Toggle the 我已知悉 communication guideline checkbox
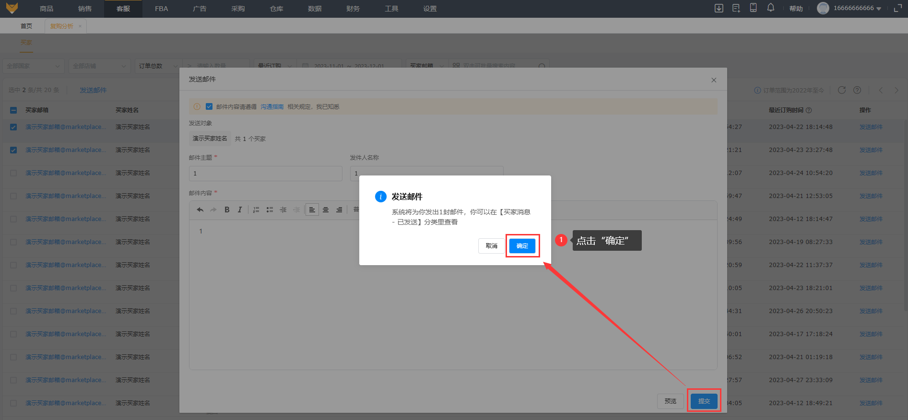The width and height of the screenshot is (908, 420). [209, 106]
